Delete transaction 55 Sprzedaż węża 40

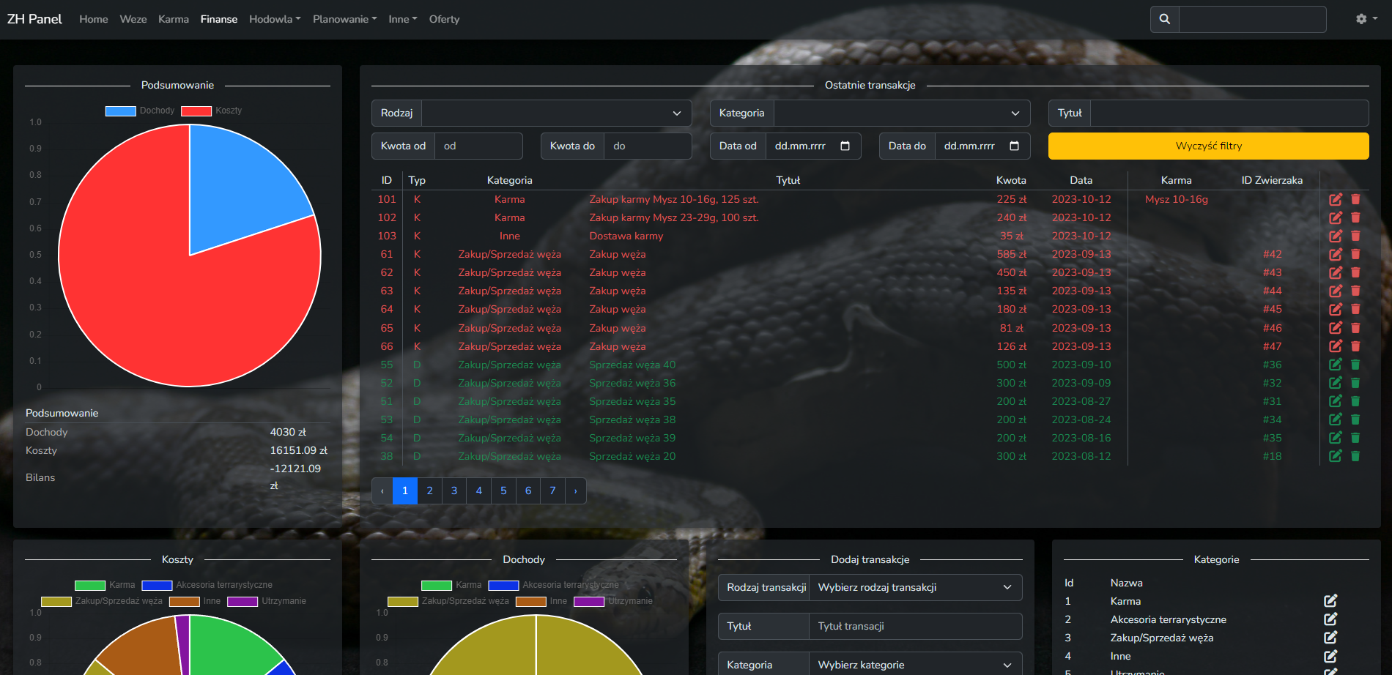point(1355,365)
